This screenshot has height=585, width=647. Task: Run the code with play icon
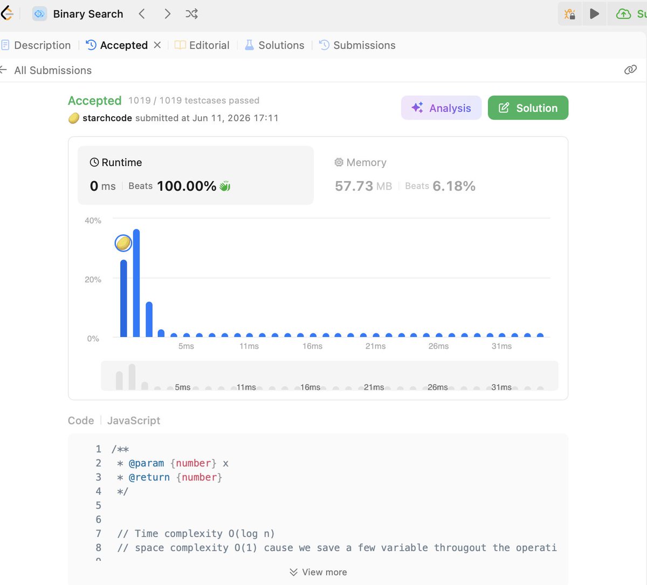point(594,14)
